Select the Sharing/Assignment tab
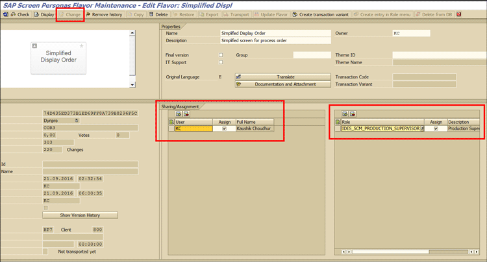 click(x=180, y=106)
